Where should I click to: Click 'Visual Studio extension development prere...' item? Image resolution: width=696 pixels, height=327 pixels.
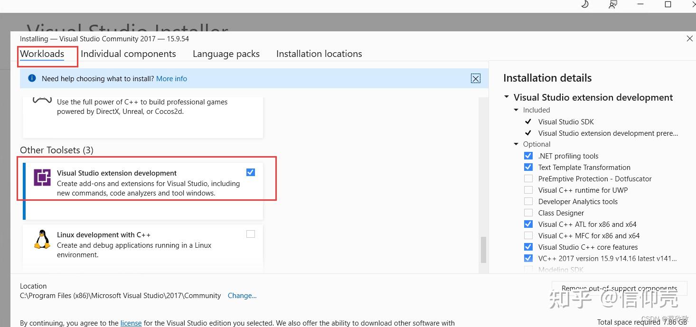pos(608,133)
